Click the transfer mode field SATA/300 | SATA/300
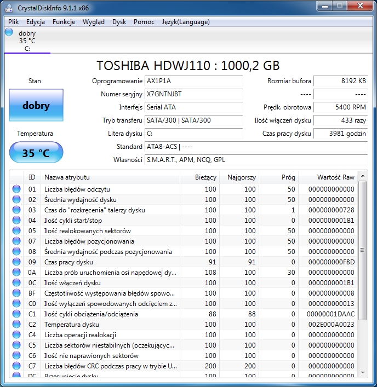 pyautogui.click(x=193, y=120)
